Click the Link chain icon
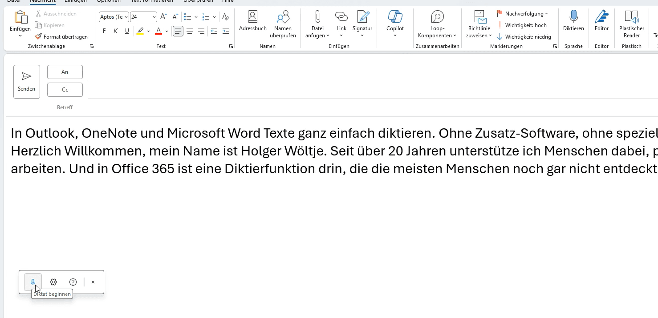This screenshot has width=658, height=318. (x=341, y=17)
